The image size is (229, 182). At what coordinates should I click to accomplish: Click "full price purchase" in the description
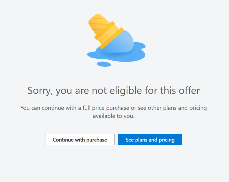pos(105,108)
